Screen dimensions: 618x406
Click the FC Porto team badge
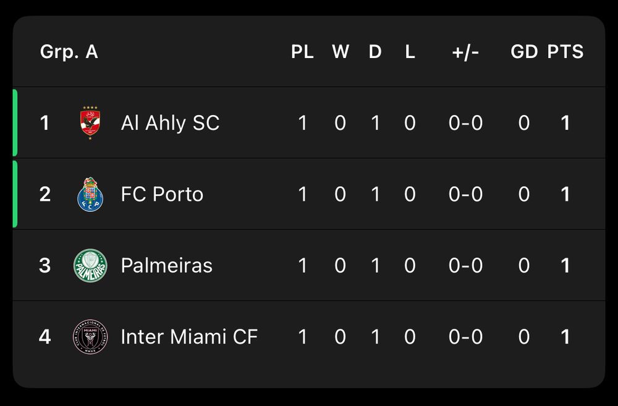coord(90,193)
